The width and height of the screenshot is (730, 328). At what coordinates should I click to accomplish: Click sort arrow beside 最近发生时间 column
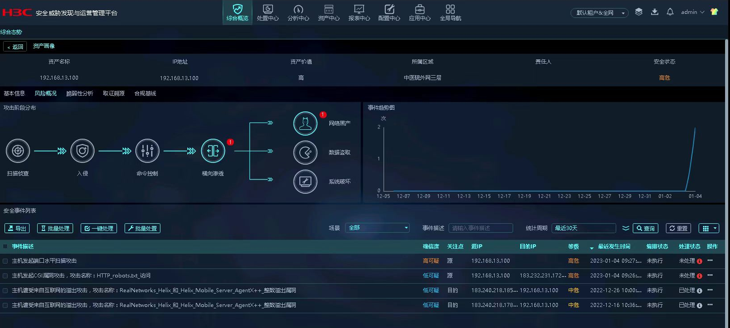[x=592, y=247]
